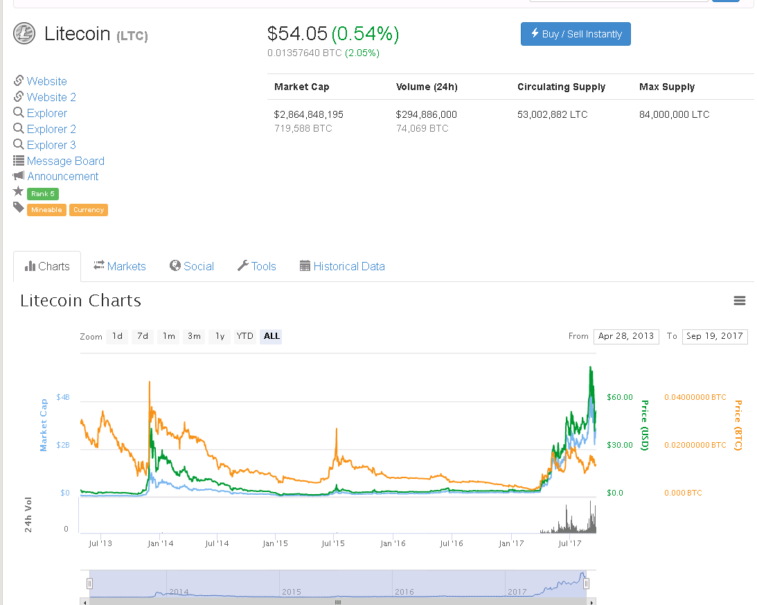Image resolution: width=757 pixels, height=605 pixels.
Task: Click the megaphone icon next to Announcement
Action: [x=18, y=176]
